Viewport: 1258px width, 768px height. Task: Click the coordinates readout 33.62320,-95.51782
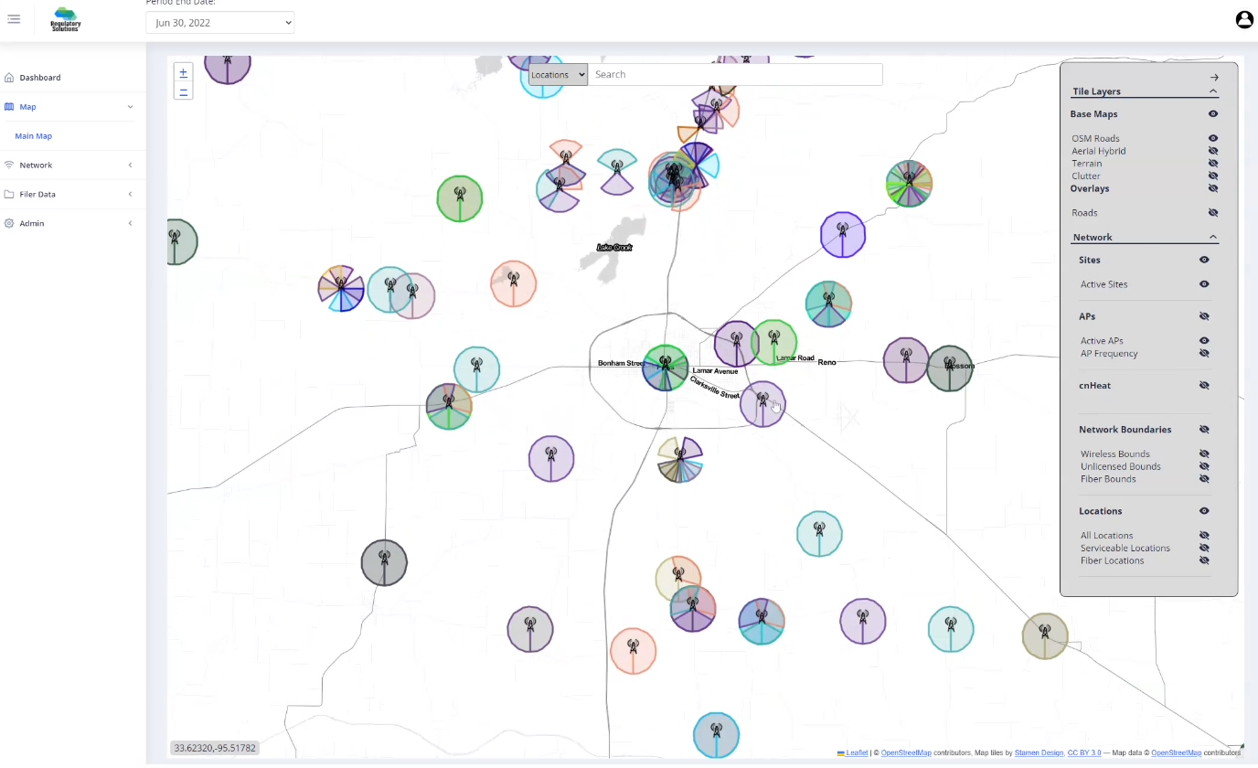215,748
